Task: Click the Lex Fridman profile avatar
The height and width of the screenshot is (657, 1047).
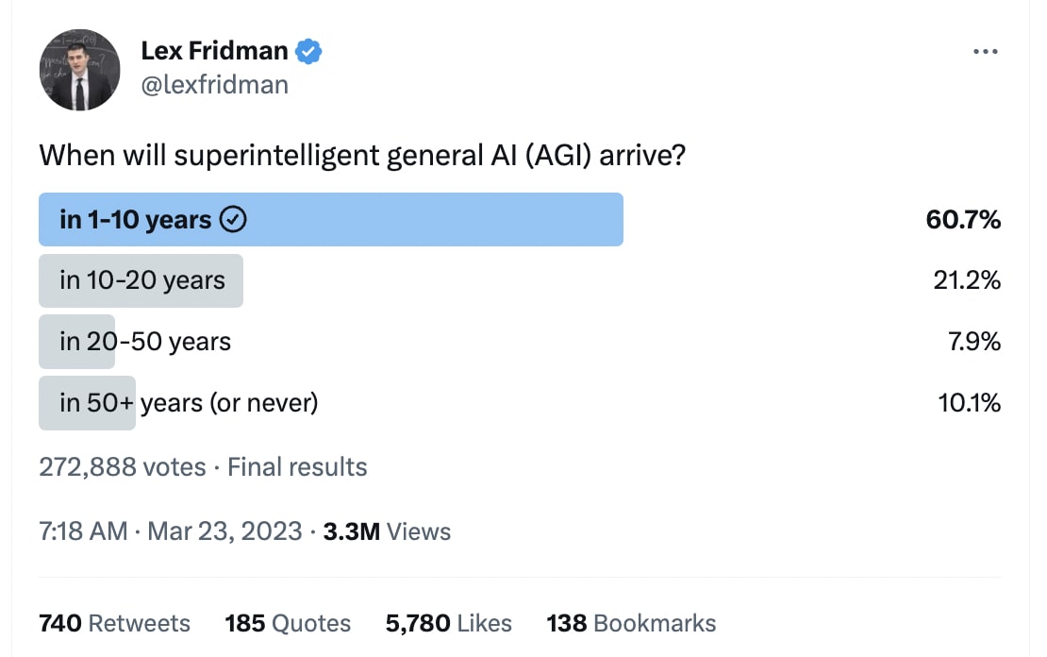Action: click(79, 69)
